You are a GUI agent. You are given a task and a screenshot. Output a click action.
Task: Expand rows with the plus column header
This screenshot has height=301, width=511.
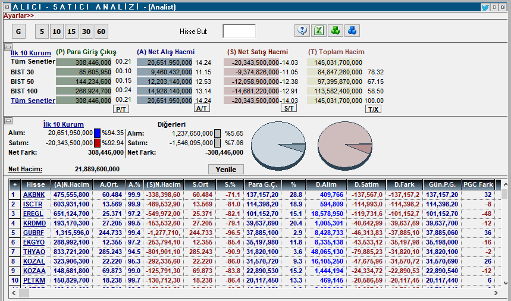click(15, 184)
